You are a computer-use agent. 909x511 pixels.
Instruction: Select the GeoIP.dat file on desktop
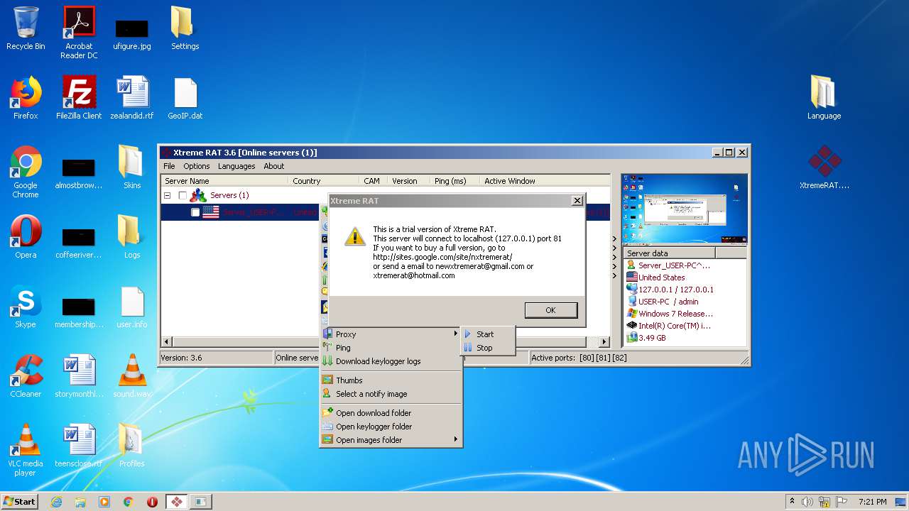click(x=185, y=98)
